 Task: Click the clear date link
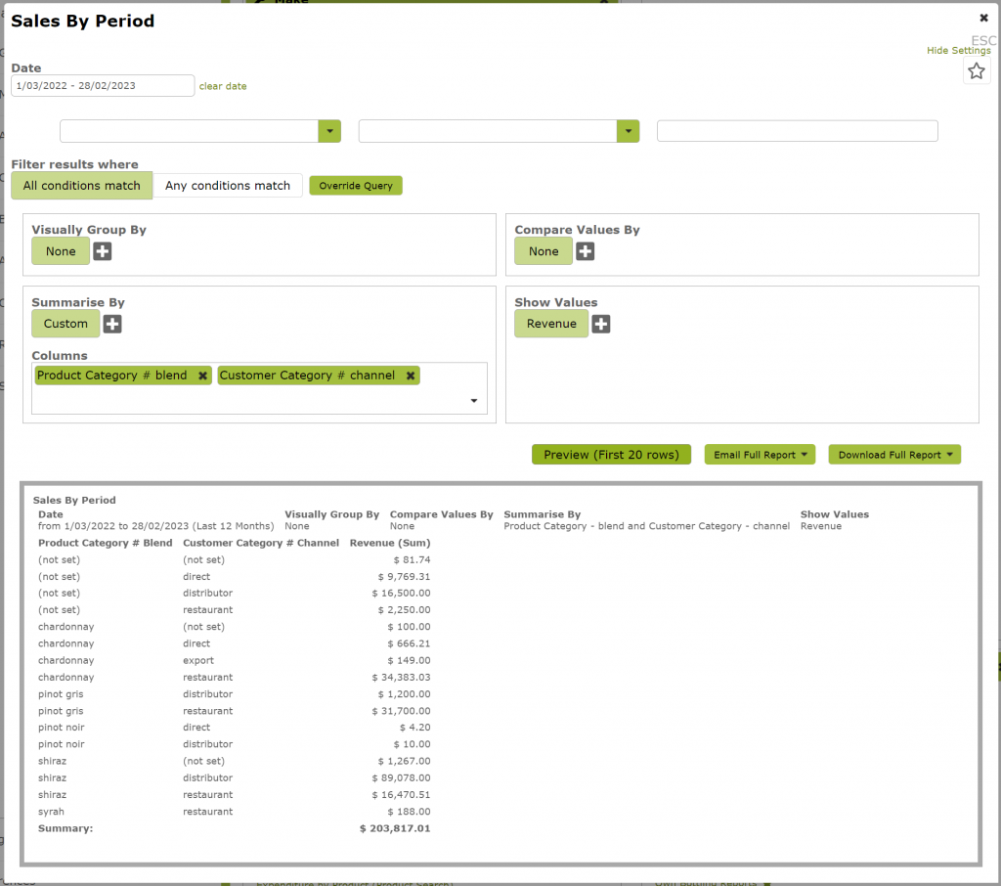pyautogui.click(x=223, y=86)
